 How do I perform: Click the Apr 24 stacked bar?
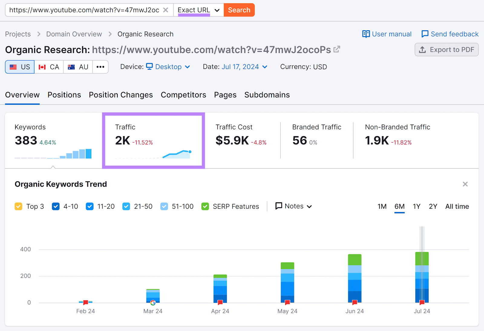point(220,288)
